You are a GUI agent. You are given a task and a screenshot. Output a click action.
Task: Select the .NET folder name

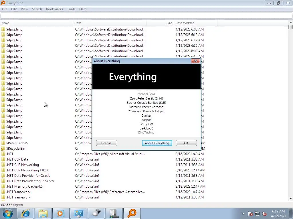10,154
